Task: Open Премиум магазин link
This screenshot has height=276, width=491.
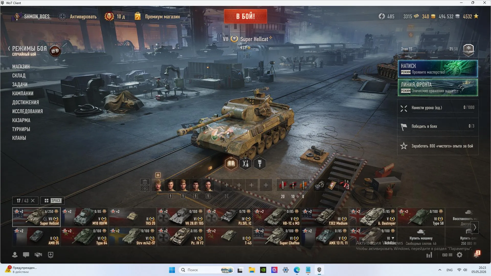Action: click(157, 17)
